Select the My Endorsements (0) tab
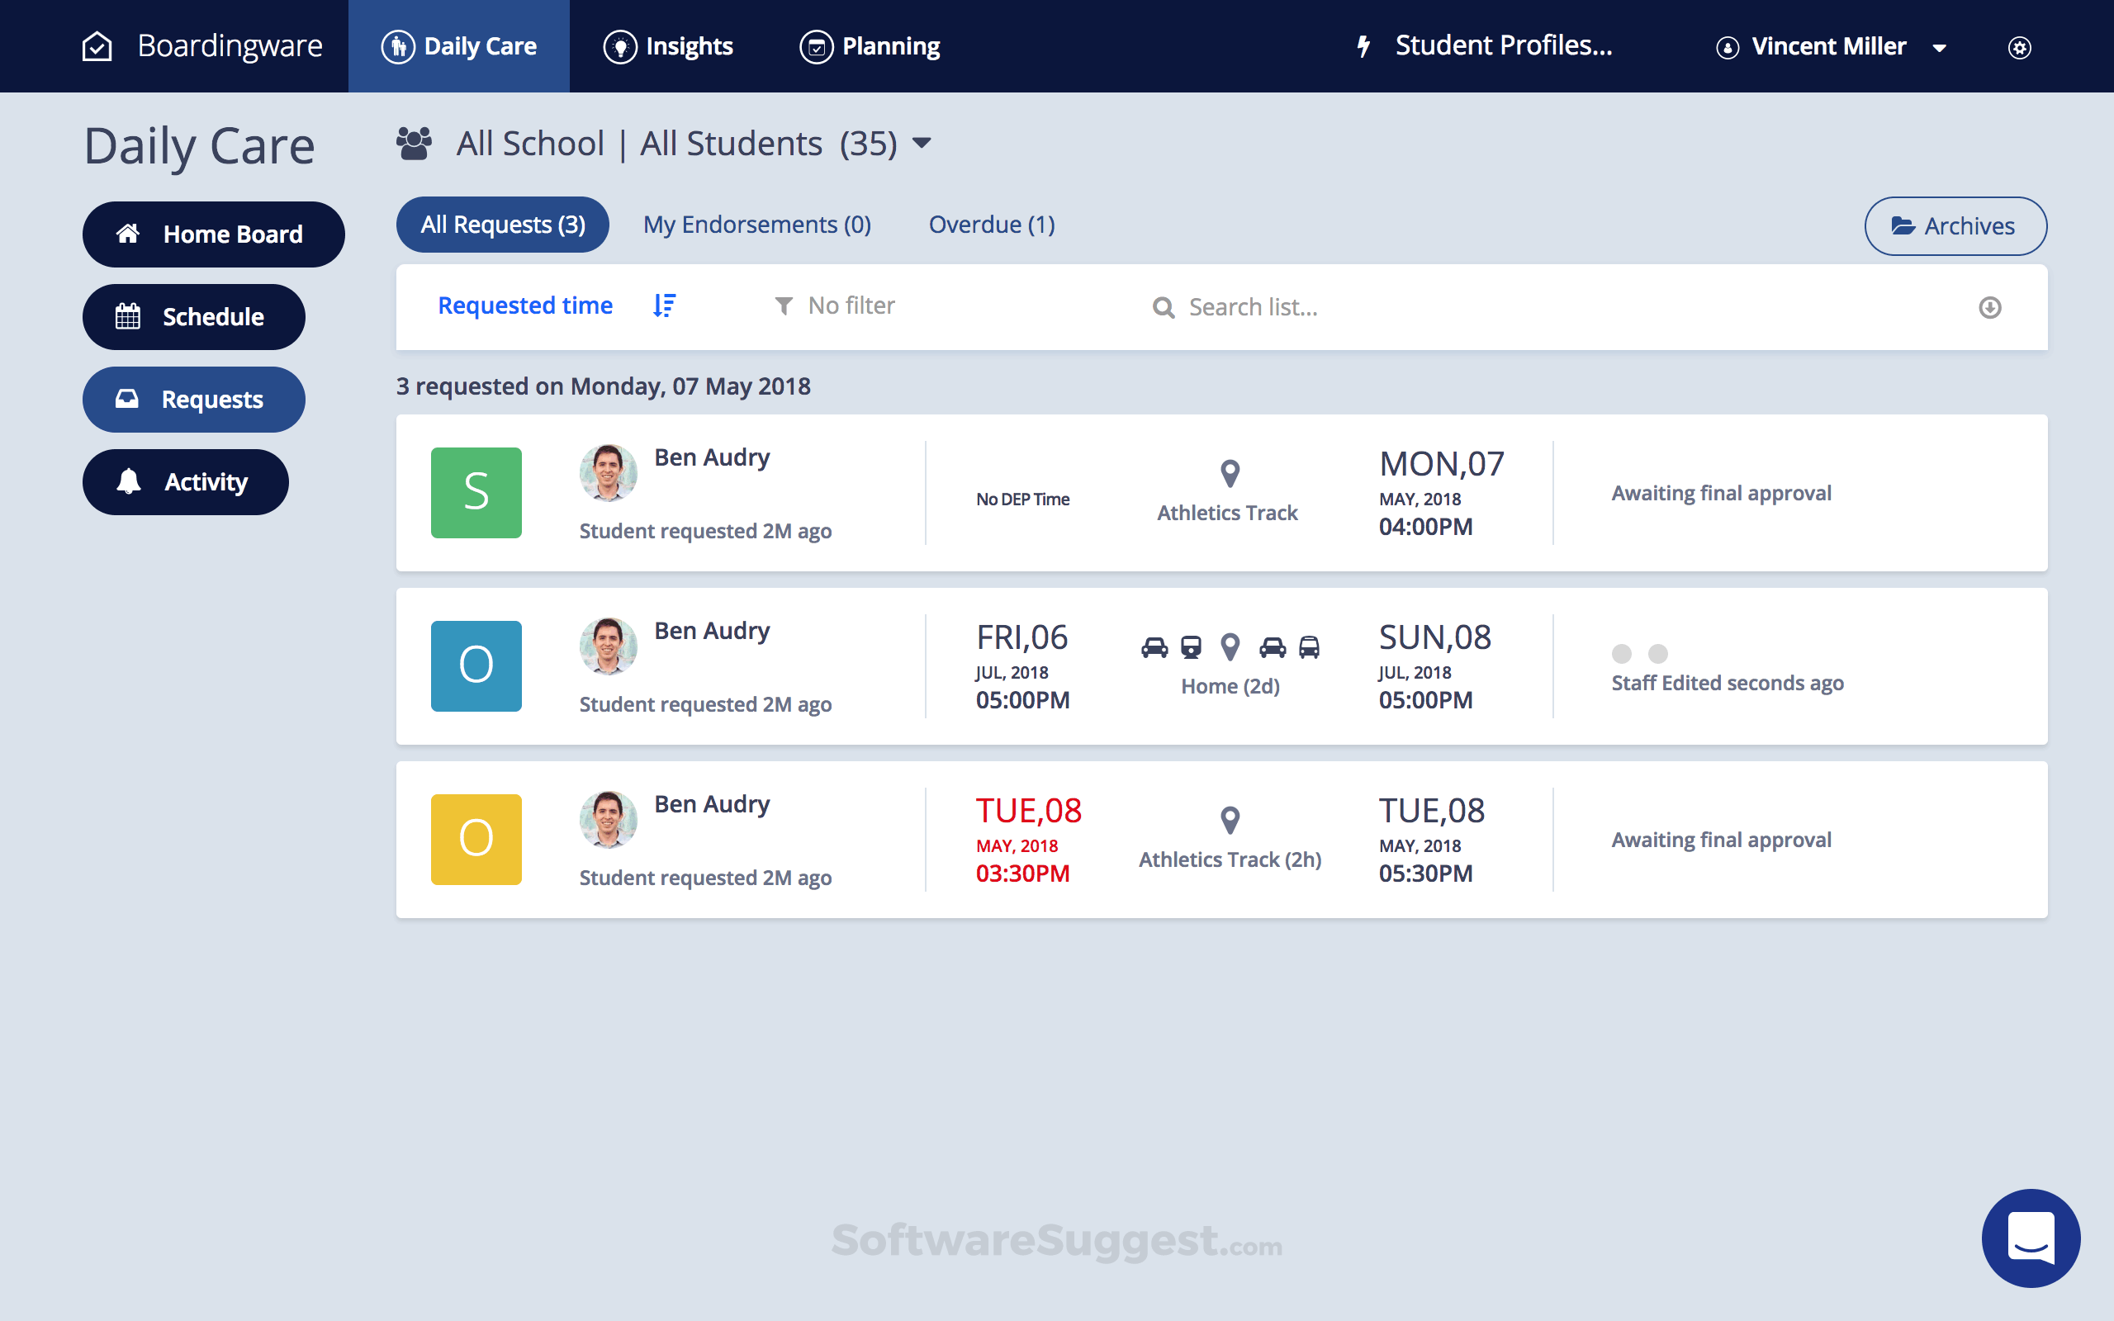Viewport: 2114px width, 1321px height. pyautogui.click(x=756, y=225)
